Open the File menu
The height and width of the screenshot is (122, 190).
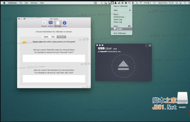(x=21, y=3)
